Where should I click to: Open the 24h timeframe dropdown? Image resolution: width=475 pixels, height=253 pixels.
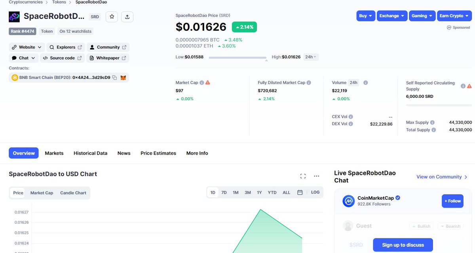click(310, 57)
